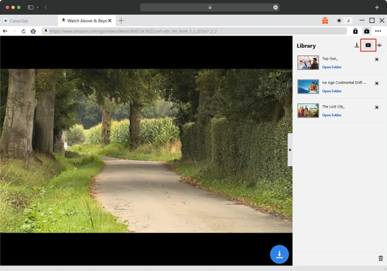The height and width of the screenshot is (271, 387).
Task: Reload the Amazon video page
Action: [23, 31]
